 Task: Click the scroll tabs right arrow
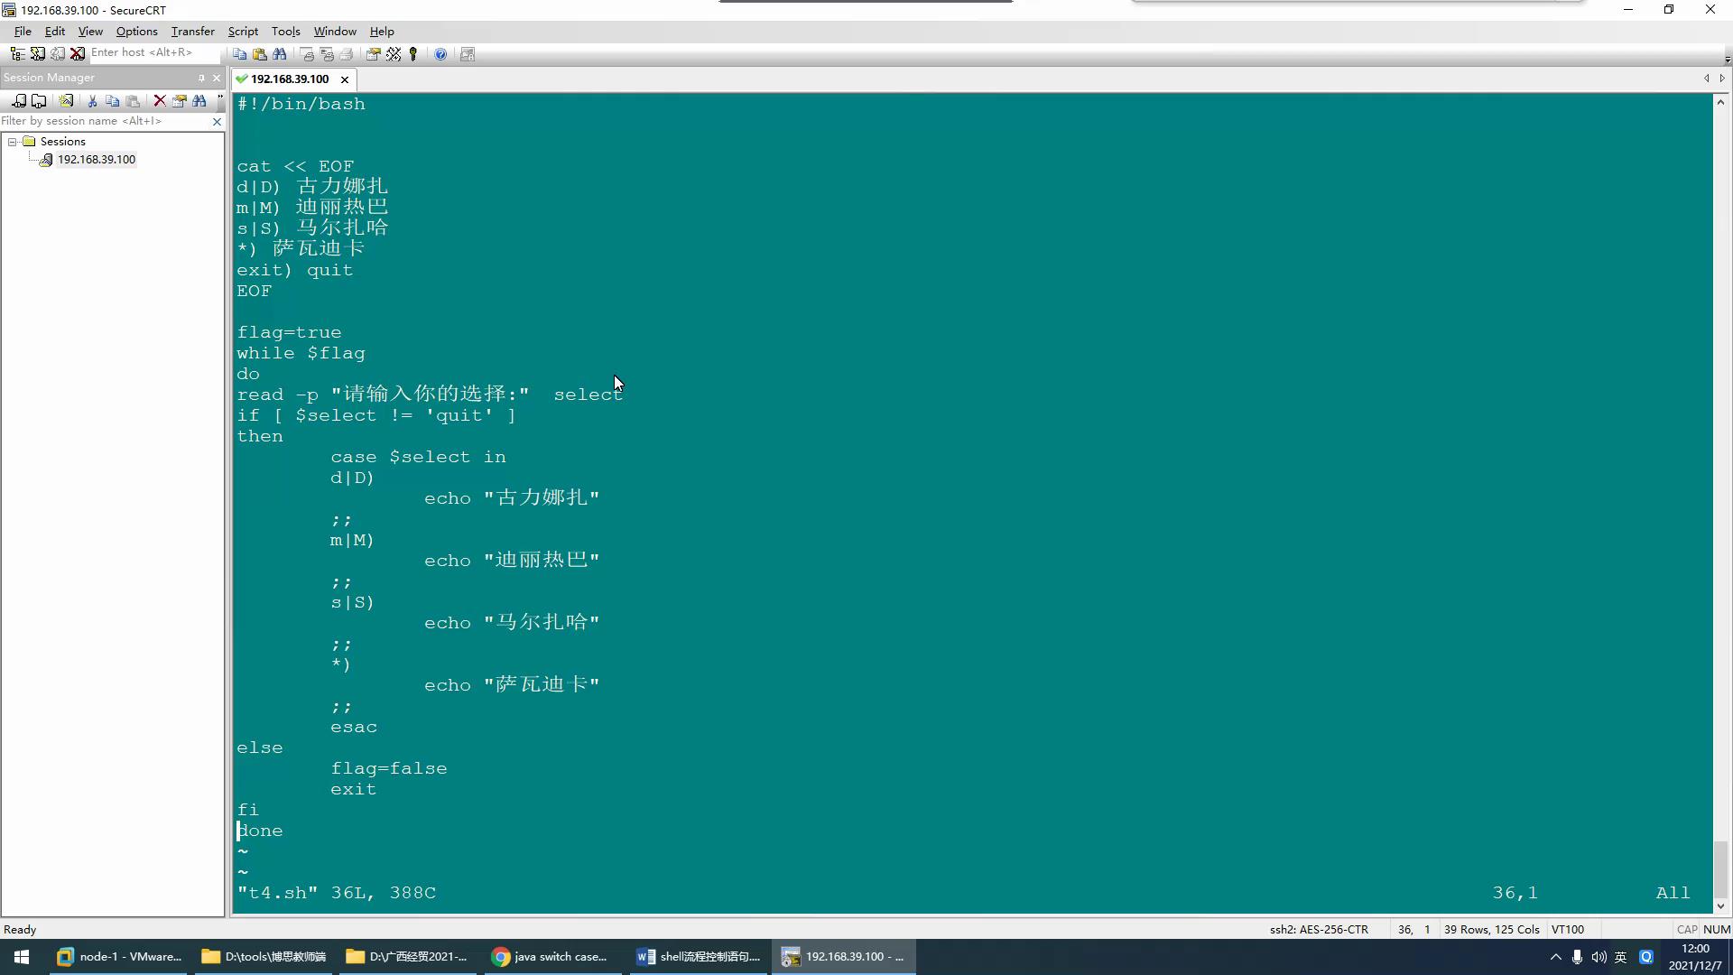[x=1722, y=79]
